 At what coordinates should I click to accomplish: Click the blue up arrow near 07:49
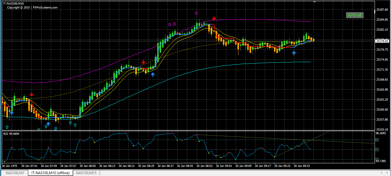tap(48, 124)
